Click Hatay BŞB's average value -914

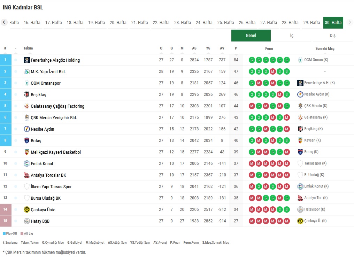coord(222,221)
